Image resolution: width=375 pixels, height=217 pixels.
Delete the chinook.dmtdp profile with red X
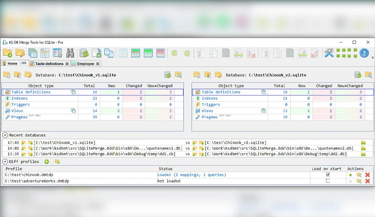[367, 175]
